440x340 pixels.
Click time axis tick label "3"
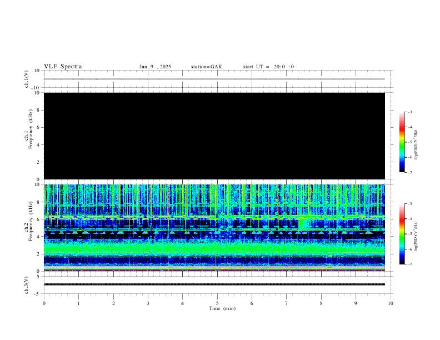point(148,303)
